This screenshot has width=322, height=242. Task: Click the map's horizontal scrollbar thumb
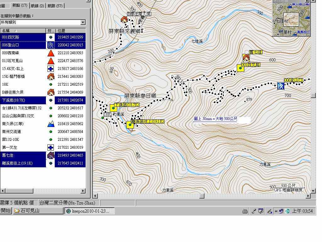click(202, 196)
